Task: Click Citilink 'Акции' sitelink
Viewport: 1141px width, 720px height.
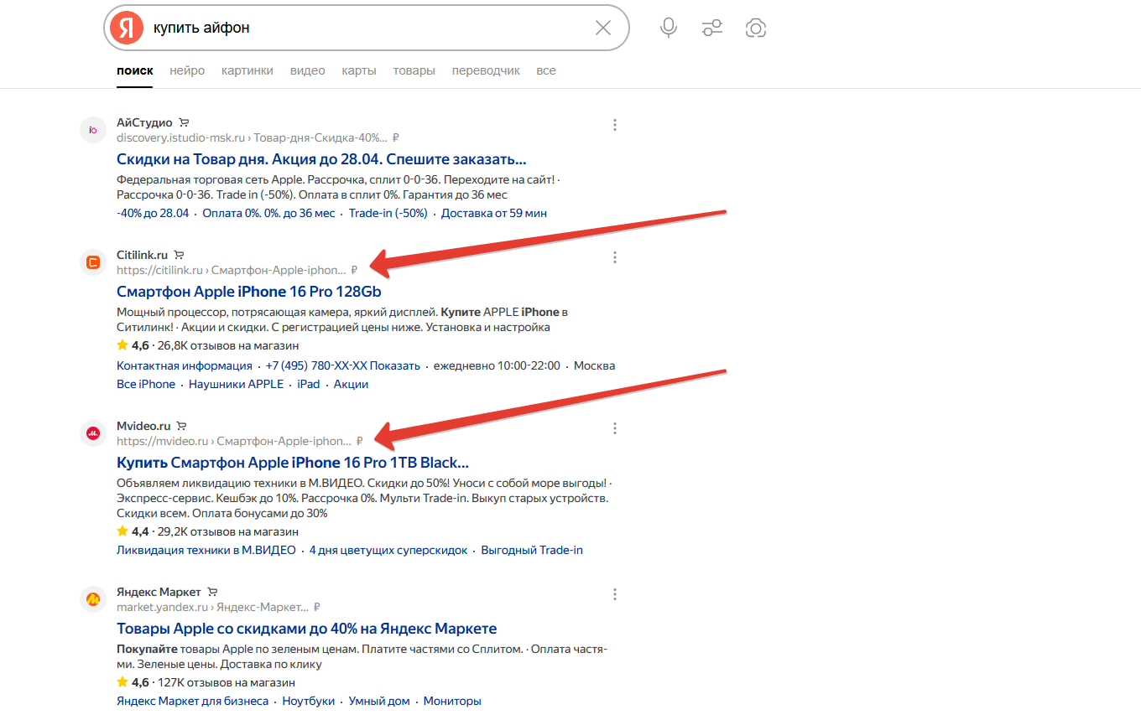Action: (x=351, y=384)
